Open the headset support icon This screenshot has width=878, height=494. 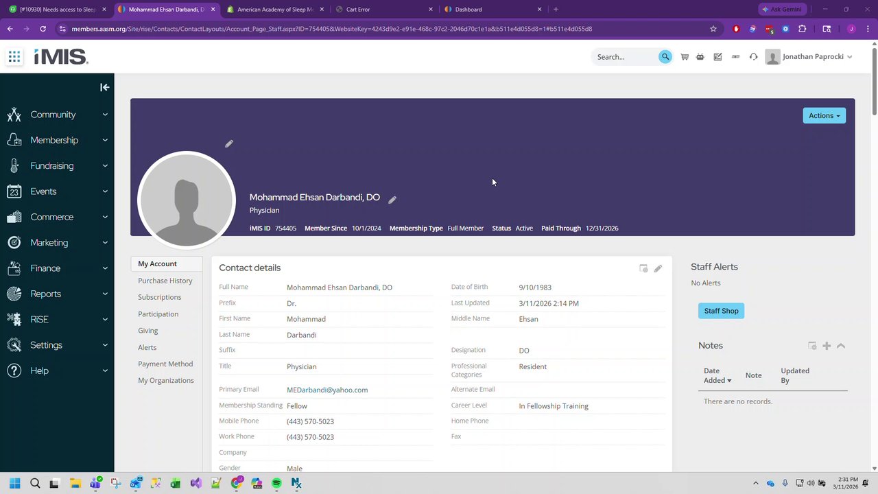(x=753, y=57)
